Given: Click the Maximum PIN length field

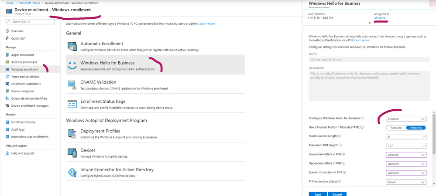Looking at the screenshot, I should tap(406, 145).
